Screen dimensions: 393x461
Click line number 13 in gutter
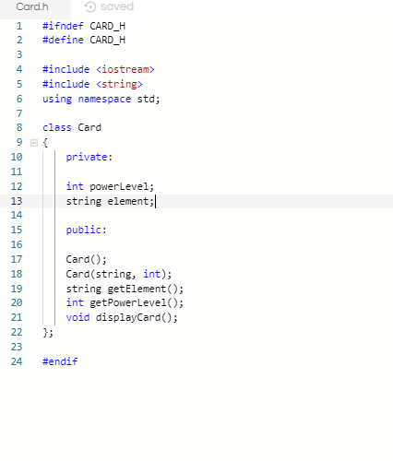17,201
